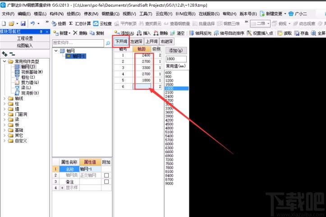The width and height of the screenshot is (326, 217).
Task: Select 6000 from the common values list
Action: pos(169,144)
